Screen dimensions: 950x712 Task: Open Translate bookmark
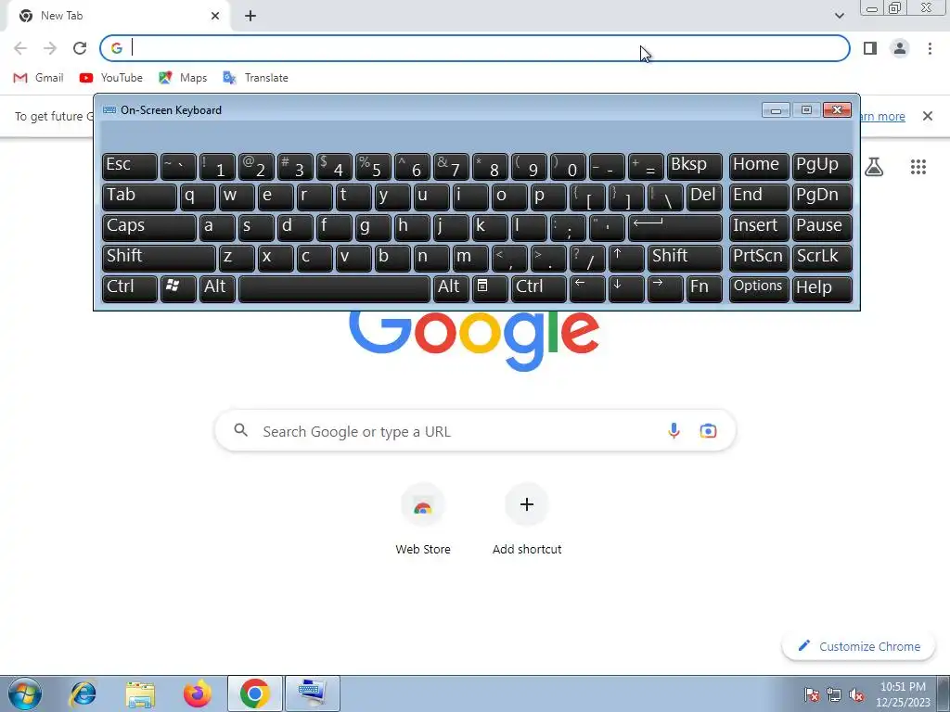click(x=255, y=78)
